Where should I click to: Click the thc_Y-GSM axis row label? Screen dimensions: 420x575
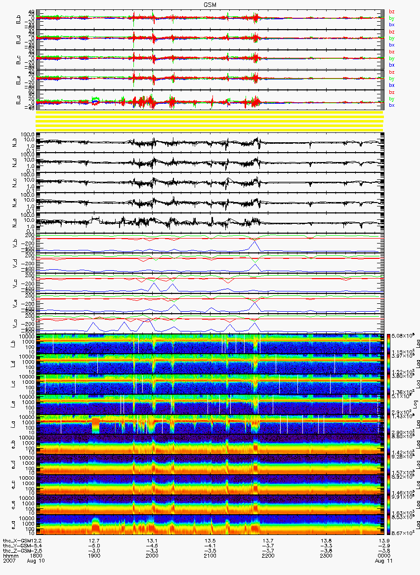[x=18, y=546]
